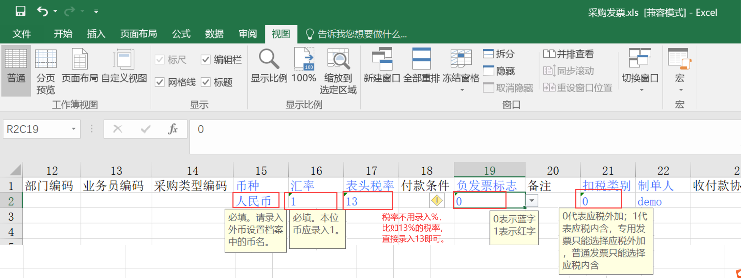Viewport: 741px width, 278px height.
Task: Toggle the Formula Bar (编辑栏) checkbox
Action: coord(206,60)
